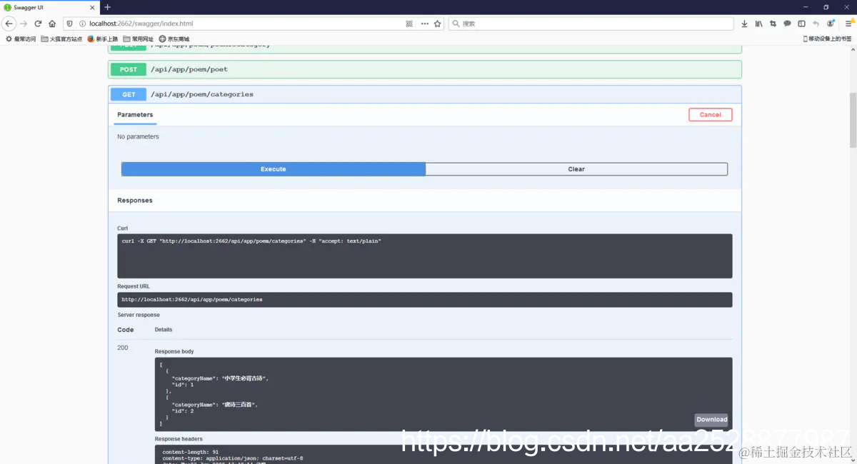Click the green POST method badge
This screenshot has height=464, width=857.
coord(129,69)
